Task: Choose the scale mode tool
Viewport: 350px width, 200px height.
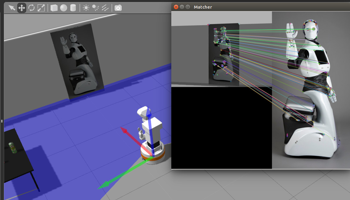Action: (41, 8)
